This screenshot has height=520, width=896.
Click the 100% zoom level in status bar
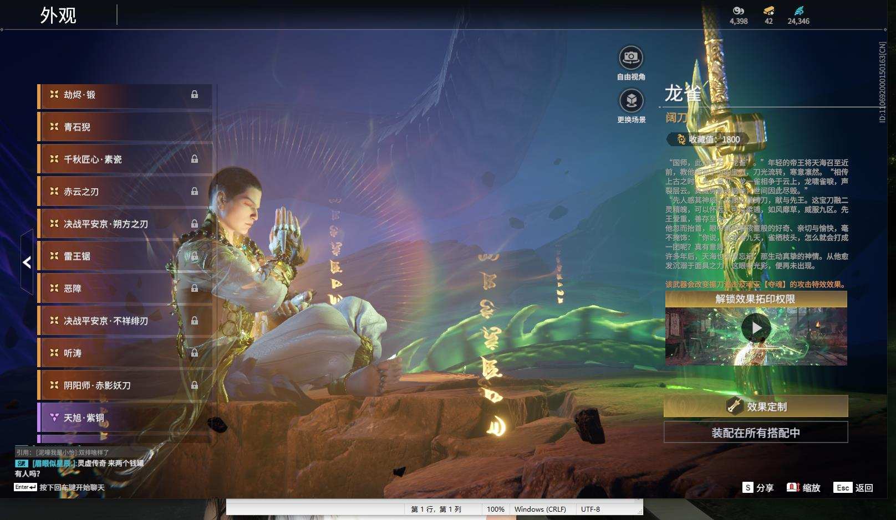coord(496,509)
